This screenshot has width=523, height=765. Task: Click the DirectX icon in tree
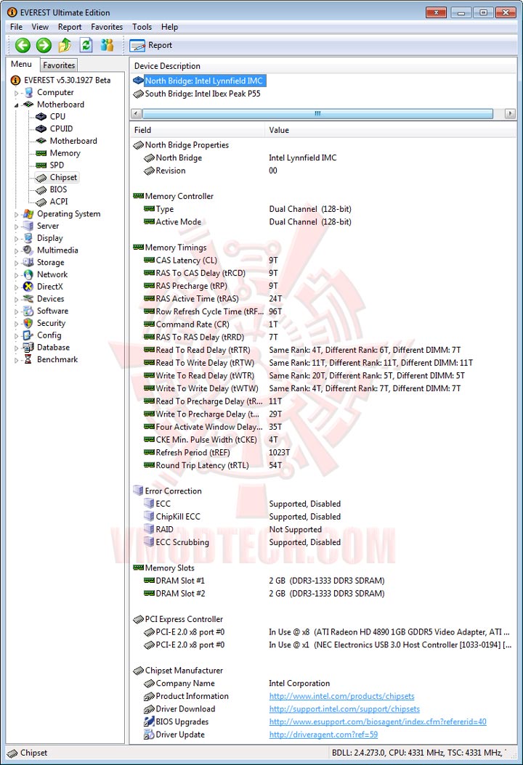click(x=28, y=287)
